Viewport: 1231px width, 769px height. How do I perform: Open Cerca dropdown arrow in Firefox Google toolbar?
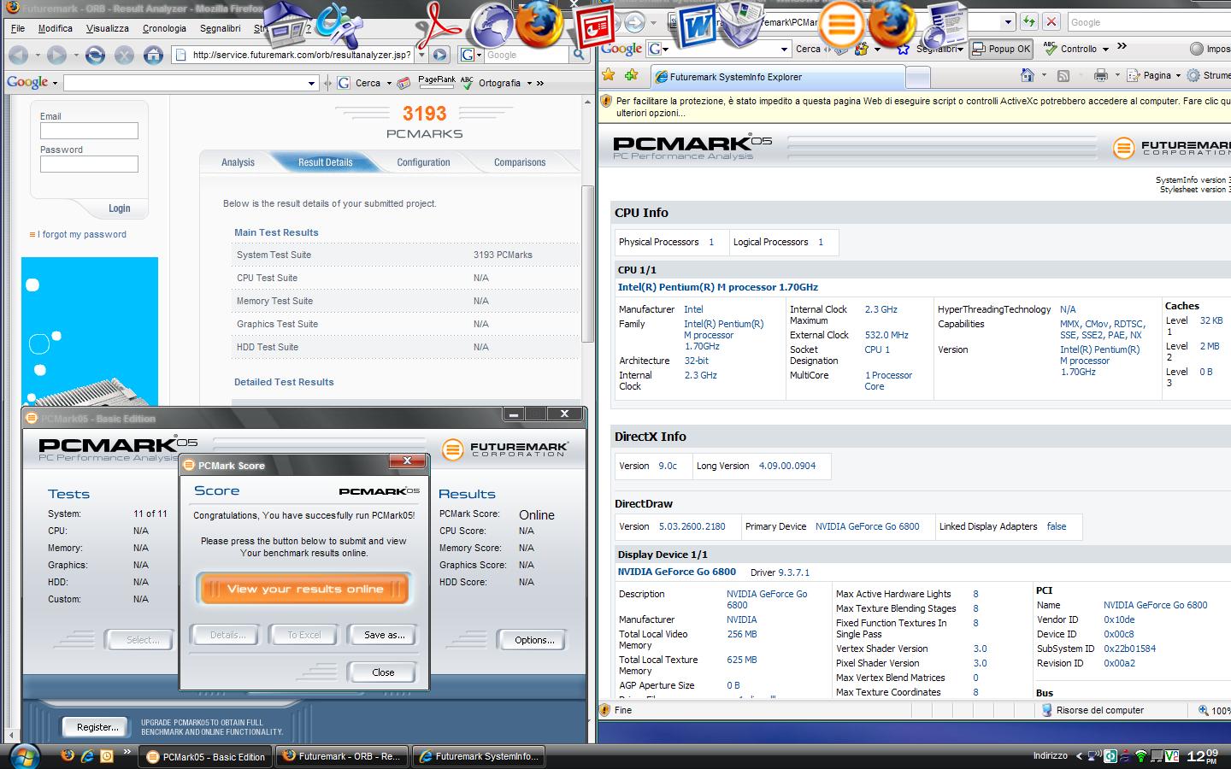coord(388,83)
